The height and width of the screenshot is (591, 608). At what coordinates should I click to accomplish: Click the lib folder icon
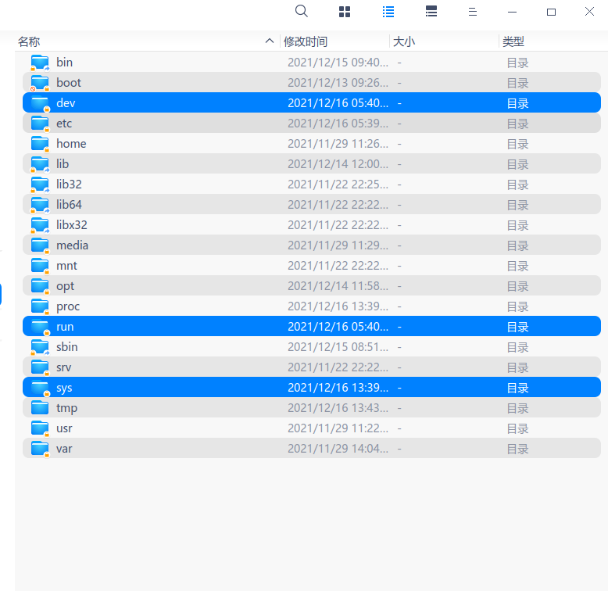click(x=40, y=164)
